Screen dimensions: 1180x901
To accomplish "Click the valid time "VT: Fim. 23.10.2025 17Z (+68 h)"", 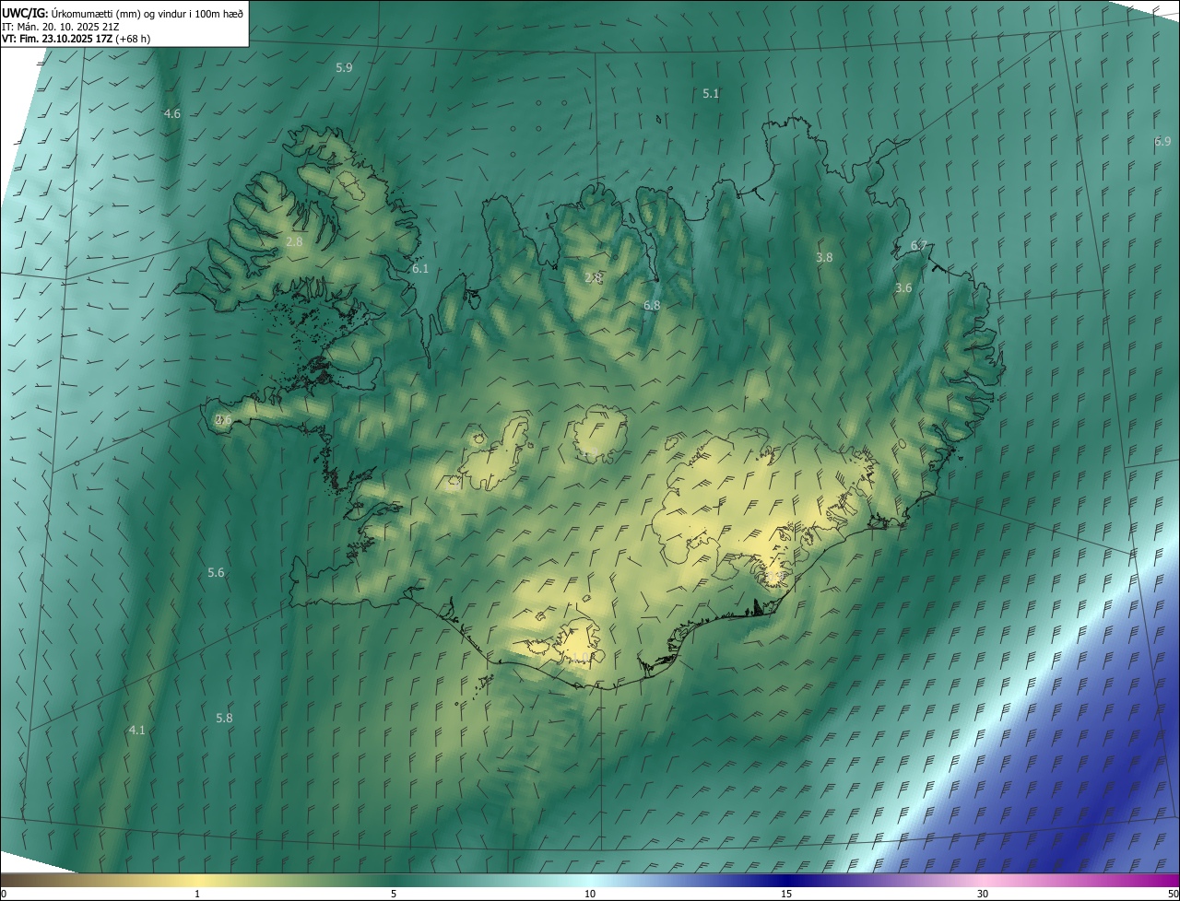I will (x=76, y=39).
